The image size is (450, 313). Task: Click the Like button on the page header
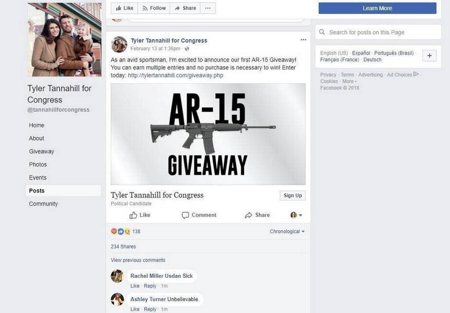tap(124, 8)
